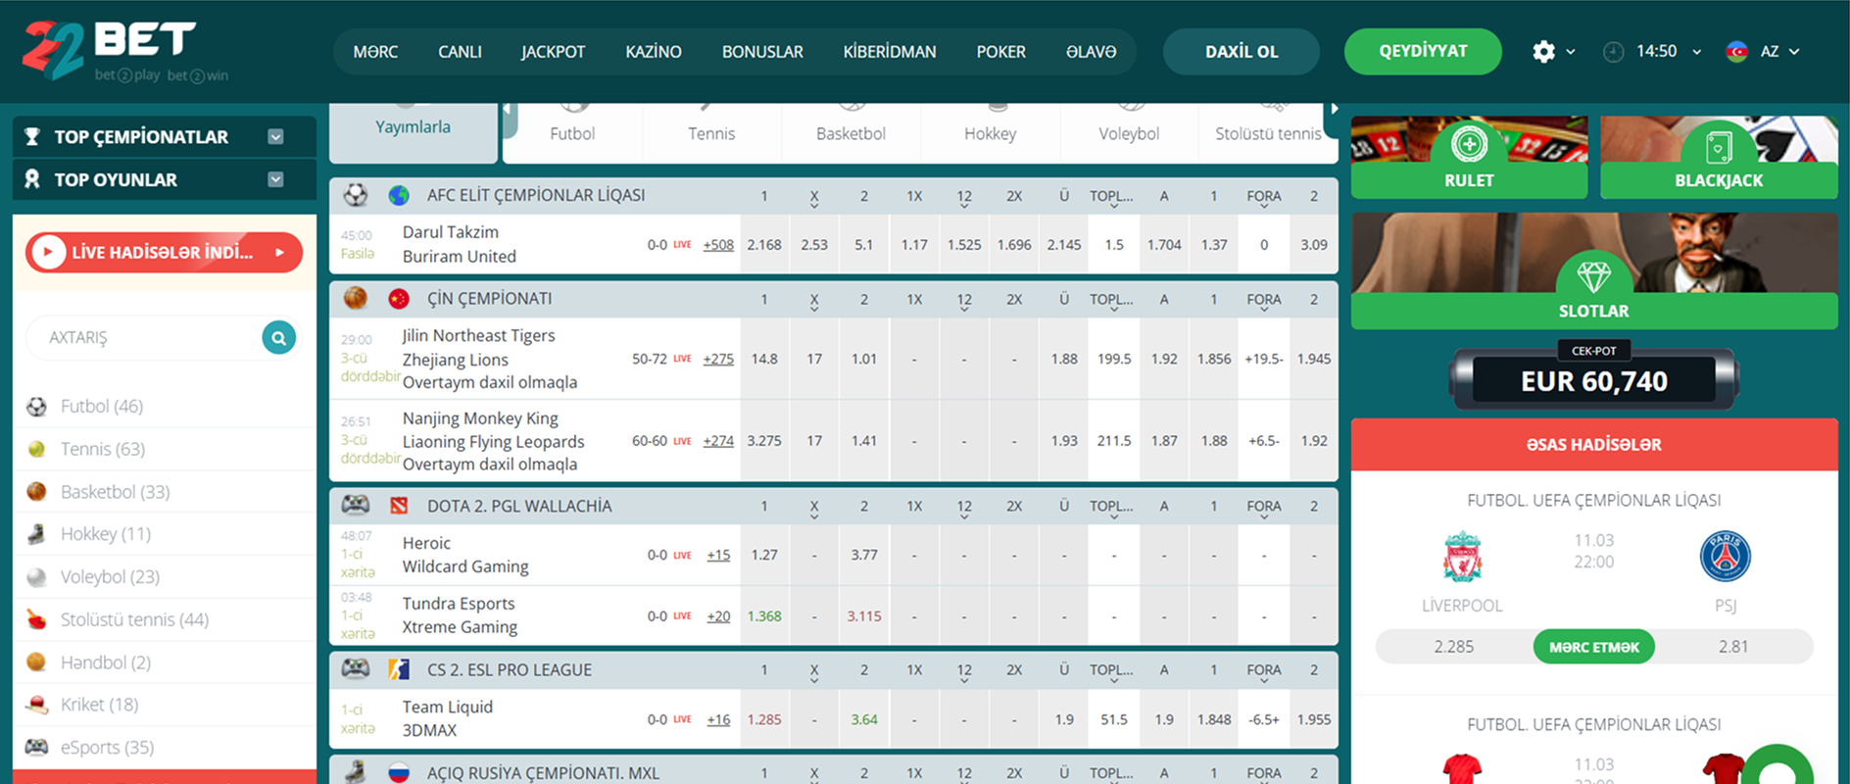Screen dimensions: 1850x784
Task: Click EUR 60,740 jackpot display
Action: pyautogui.click(x=1593, y=380)
